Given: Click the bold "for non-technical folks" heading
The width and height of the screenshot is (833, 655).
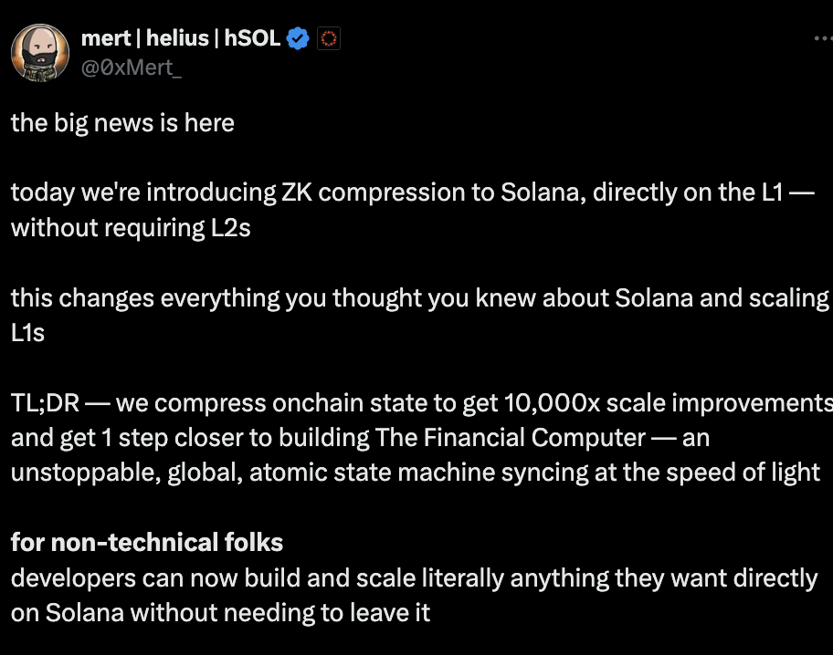Looking at the screenshot, I should point(147,543).
